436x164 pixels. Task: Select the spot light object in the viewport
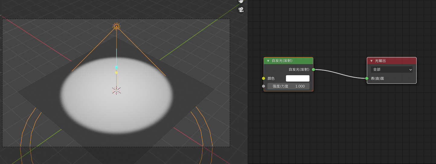coord(117,26)
